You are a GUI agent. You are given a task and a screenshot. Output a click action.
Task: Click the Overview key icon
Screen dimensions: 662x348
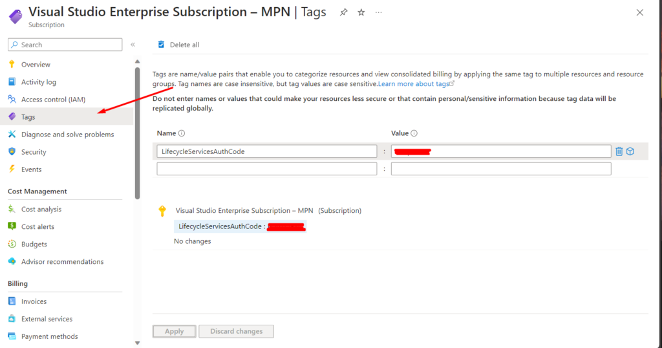[12, 64]
